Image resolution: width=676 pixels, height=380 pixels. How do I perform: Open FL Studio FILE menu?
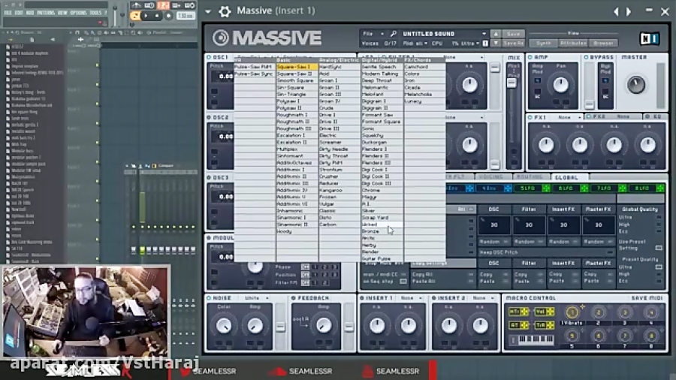pyautogui.click(x=8, y=13)
